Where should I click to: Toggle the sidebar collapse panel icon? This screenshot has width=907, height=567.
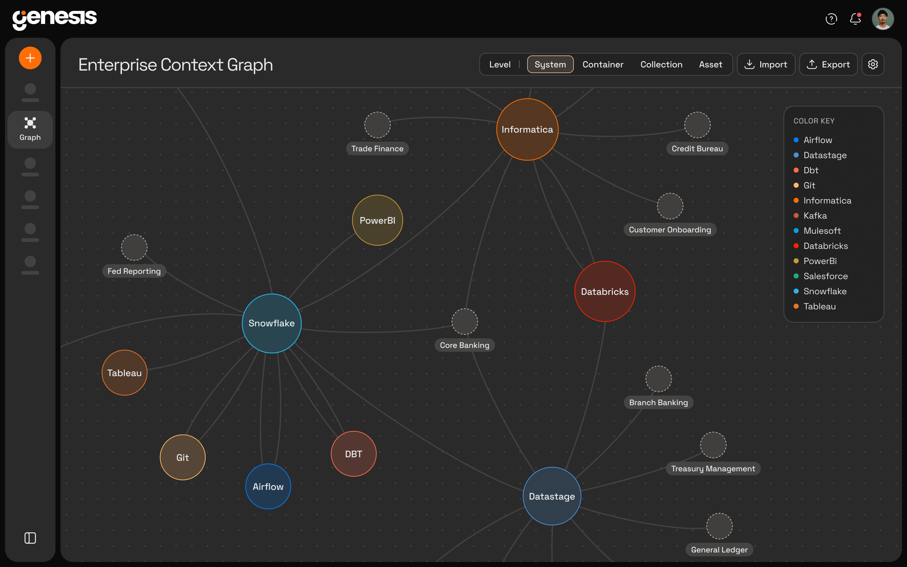pyautogui.click(x=30, y=538)
